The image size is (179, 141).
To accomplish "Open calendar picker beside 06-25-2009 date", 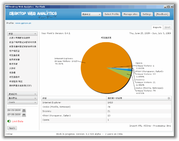I will pos(24,110).
